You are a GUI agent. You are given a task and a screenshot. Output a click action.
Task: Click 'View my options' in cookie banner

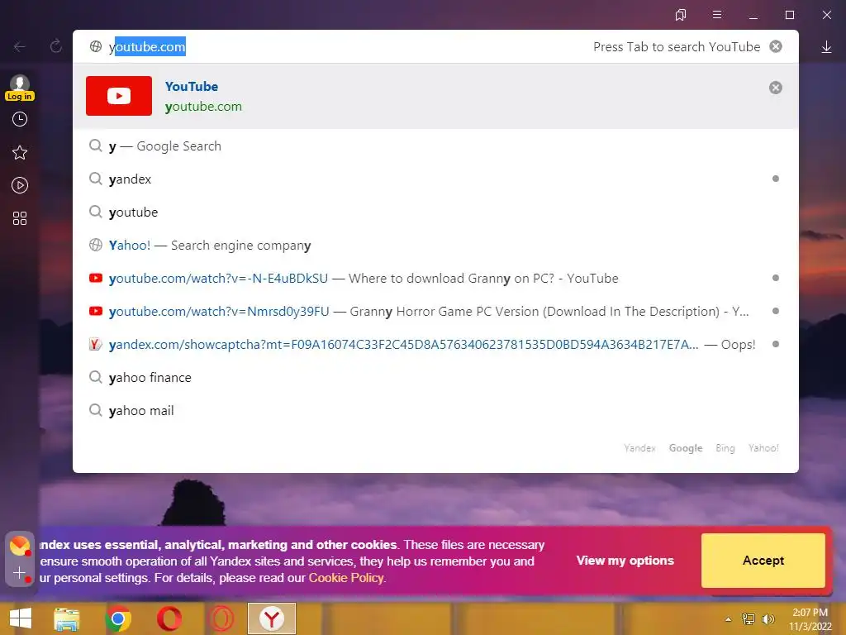coord(625,561)
